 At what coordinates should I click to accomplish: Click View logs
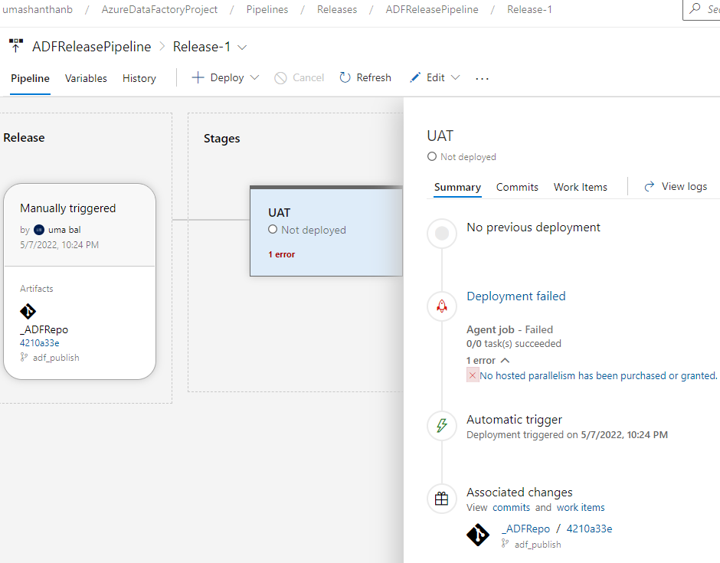click(676, 186)
